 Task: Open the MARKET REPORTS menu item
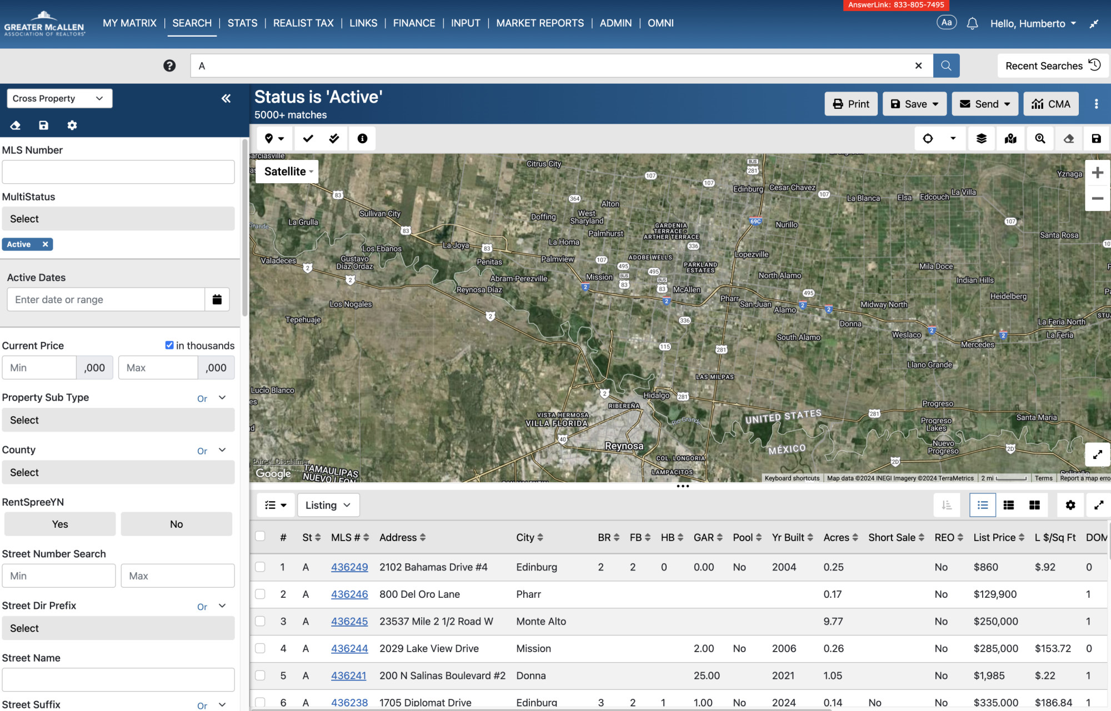pos(541,23)
